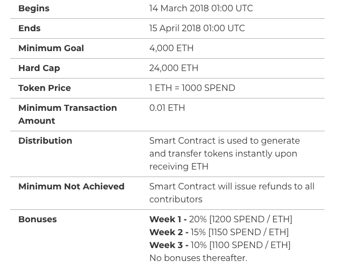The image size is (344, 268).
Task: Click the Smart Contract refunds description
Action: click(x=231, y=193)
